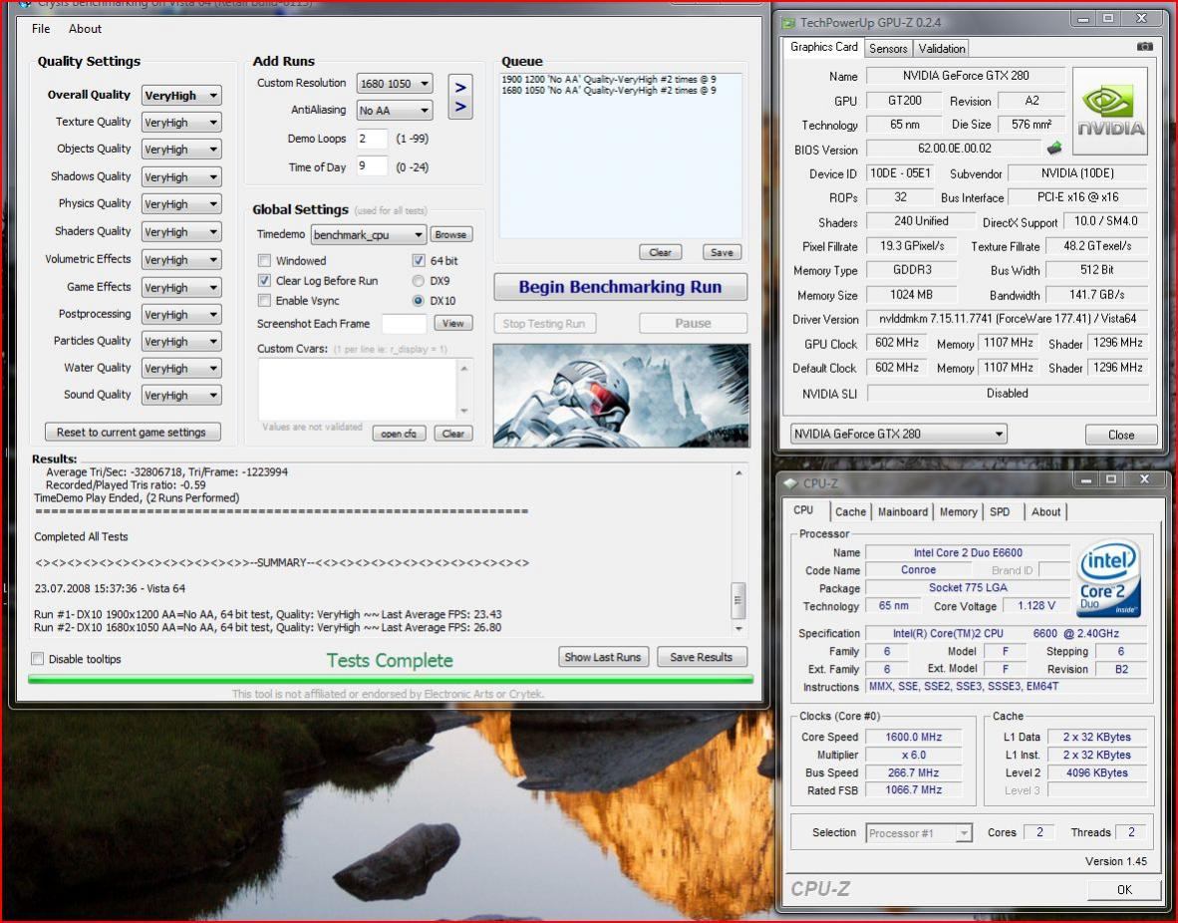Uncheck Clear Log Before Run
Image resolution: width=1178 pixels, height=923 pixels.
[x=264, y=280]
